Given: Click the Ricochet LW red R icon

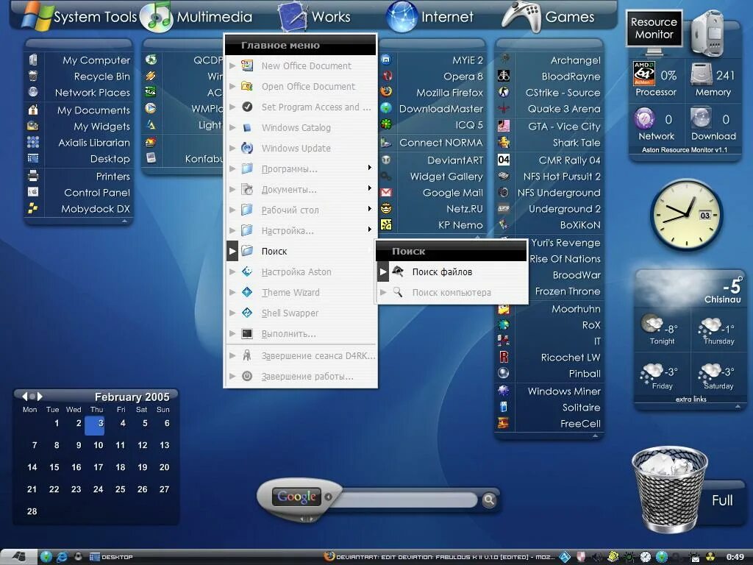Looking at the screenshot, I should pyautogui.click(x=504, y=357).
